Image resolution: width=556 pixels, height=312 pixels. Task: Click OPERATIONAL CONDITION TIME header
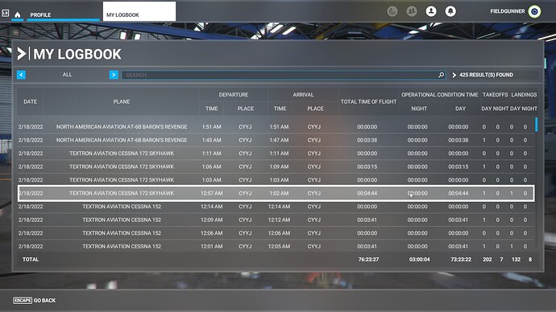pyautogui.click(x=440, y=95)
